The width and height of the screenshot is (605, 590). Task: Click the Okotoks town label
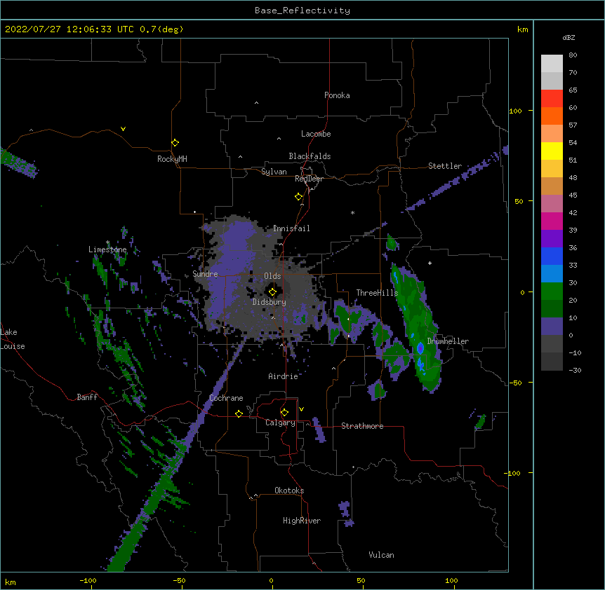(289, 490)
